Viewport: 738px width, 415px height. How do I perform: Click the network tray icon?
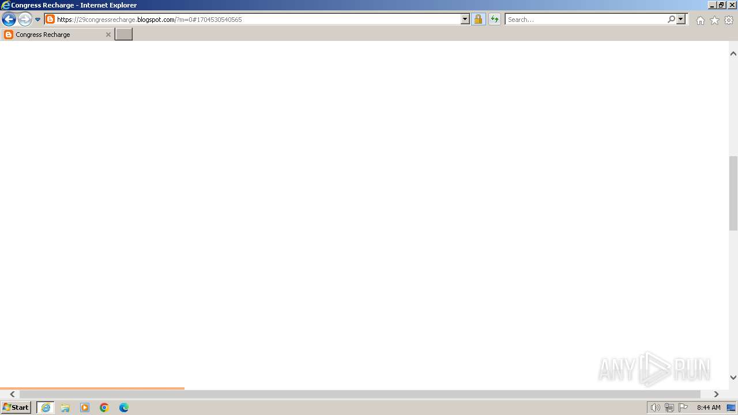[x=669, y=408]
